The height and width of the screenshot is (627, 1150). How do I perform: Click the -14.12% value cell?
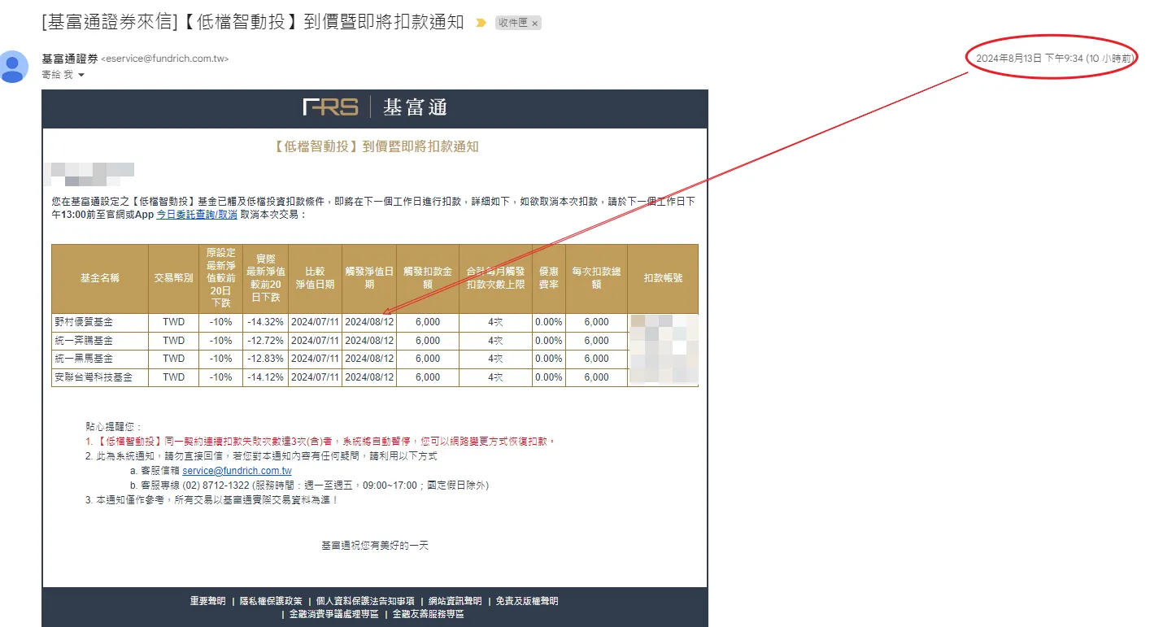(265, 377)
